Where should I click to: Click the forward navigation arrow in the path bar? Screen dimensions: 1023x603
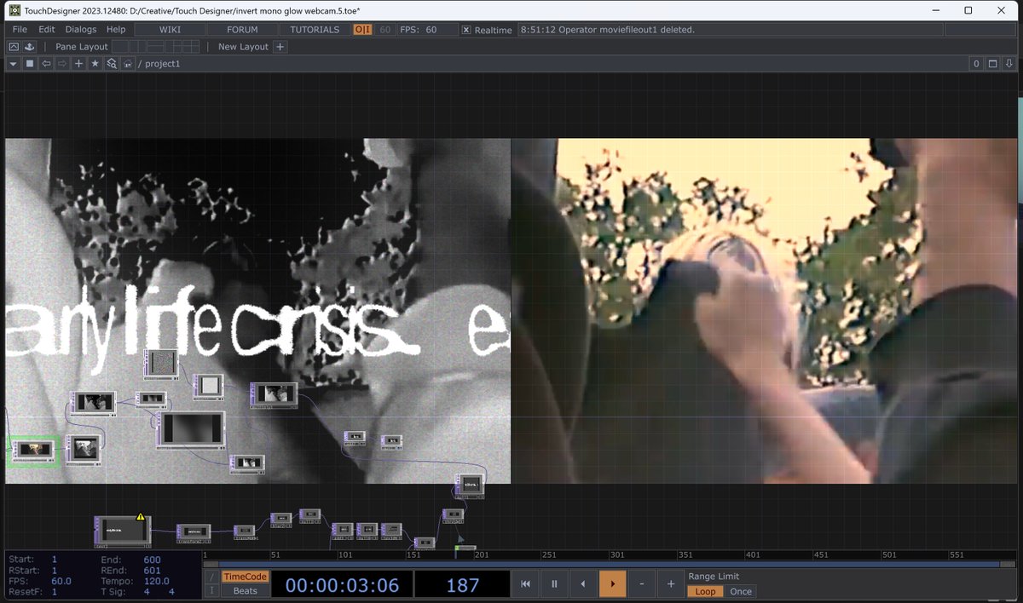[x=62, y=63]
